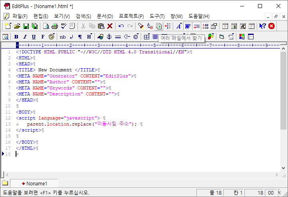
Task: Open Replace with the A-to-B icon
Action: tap(150, 26)
